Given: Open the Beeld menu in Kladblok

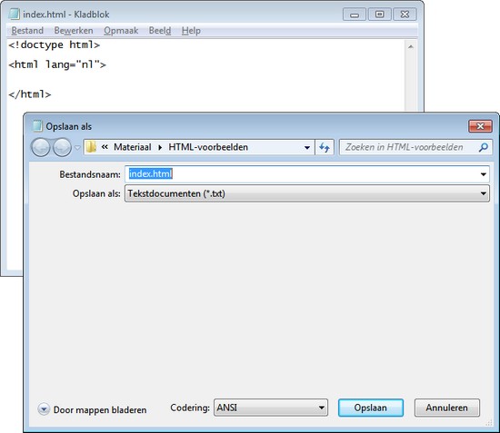Looking at the screenshot, I should tap(160, 31).
